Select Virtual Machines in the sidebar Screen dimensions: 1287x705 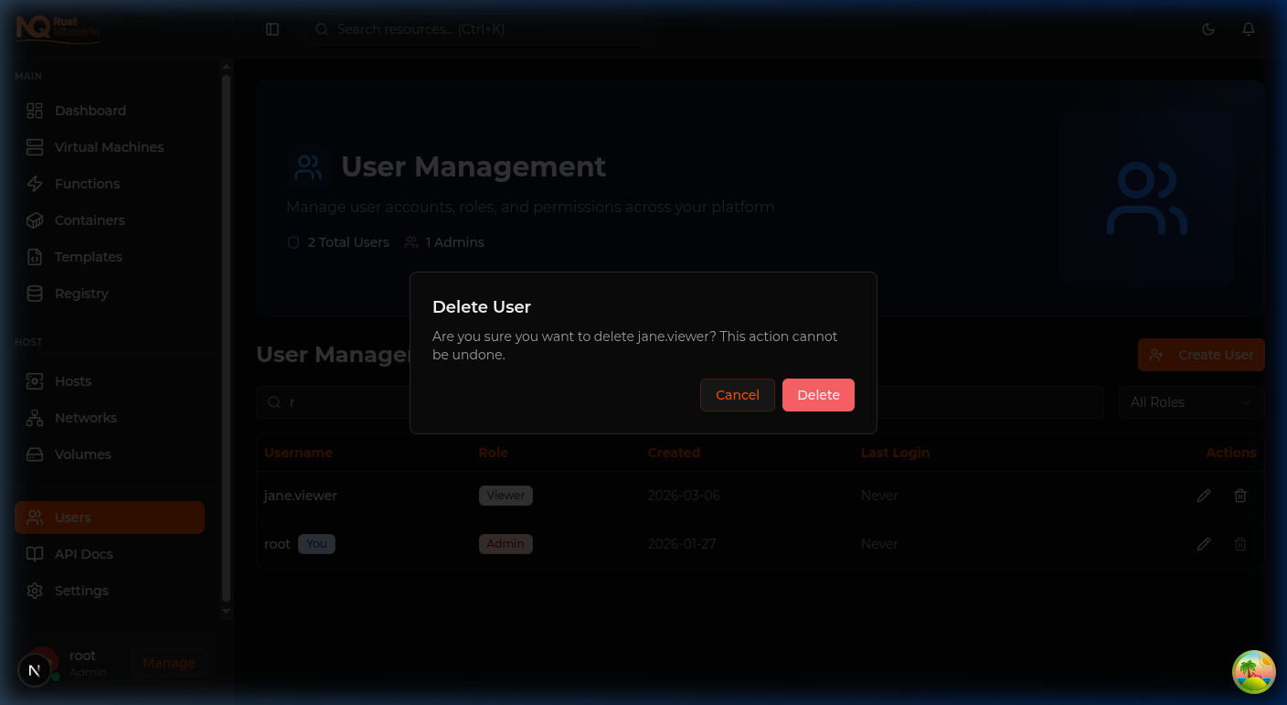[x=109, y=147]
